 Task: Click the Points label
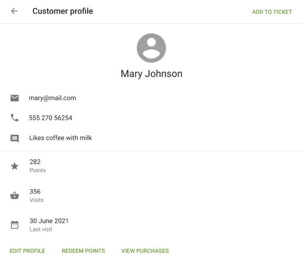tap(38, 170)
